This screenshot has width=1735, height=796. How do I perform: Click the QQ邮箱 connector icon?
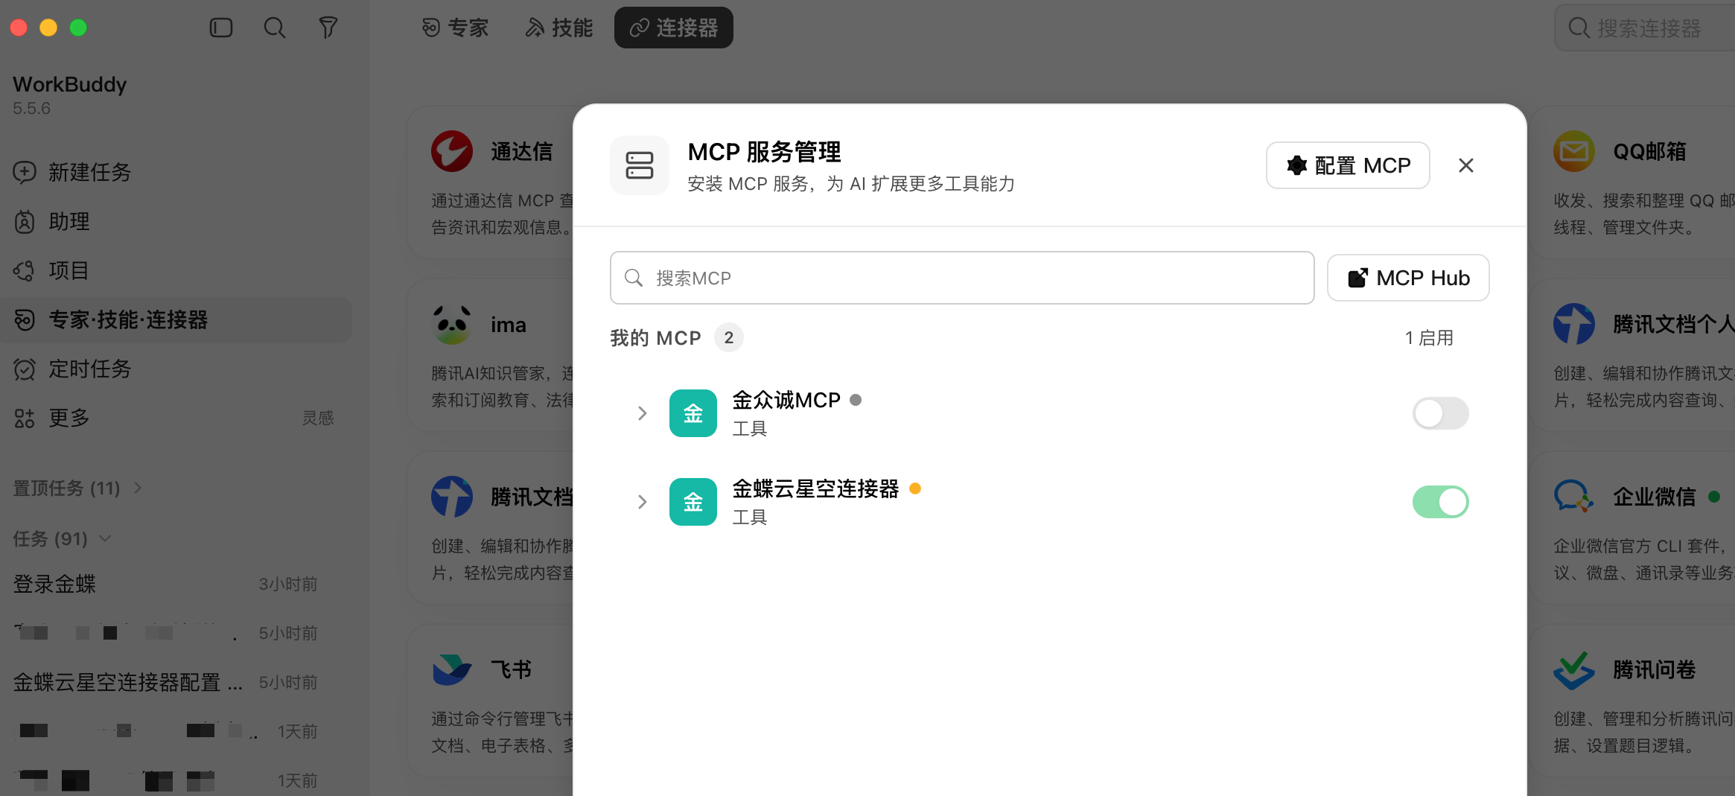coord(1573,151)
